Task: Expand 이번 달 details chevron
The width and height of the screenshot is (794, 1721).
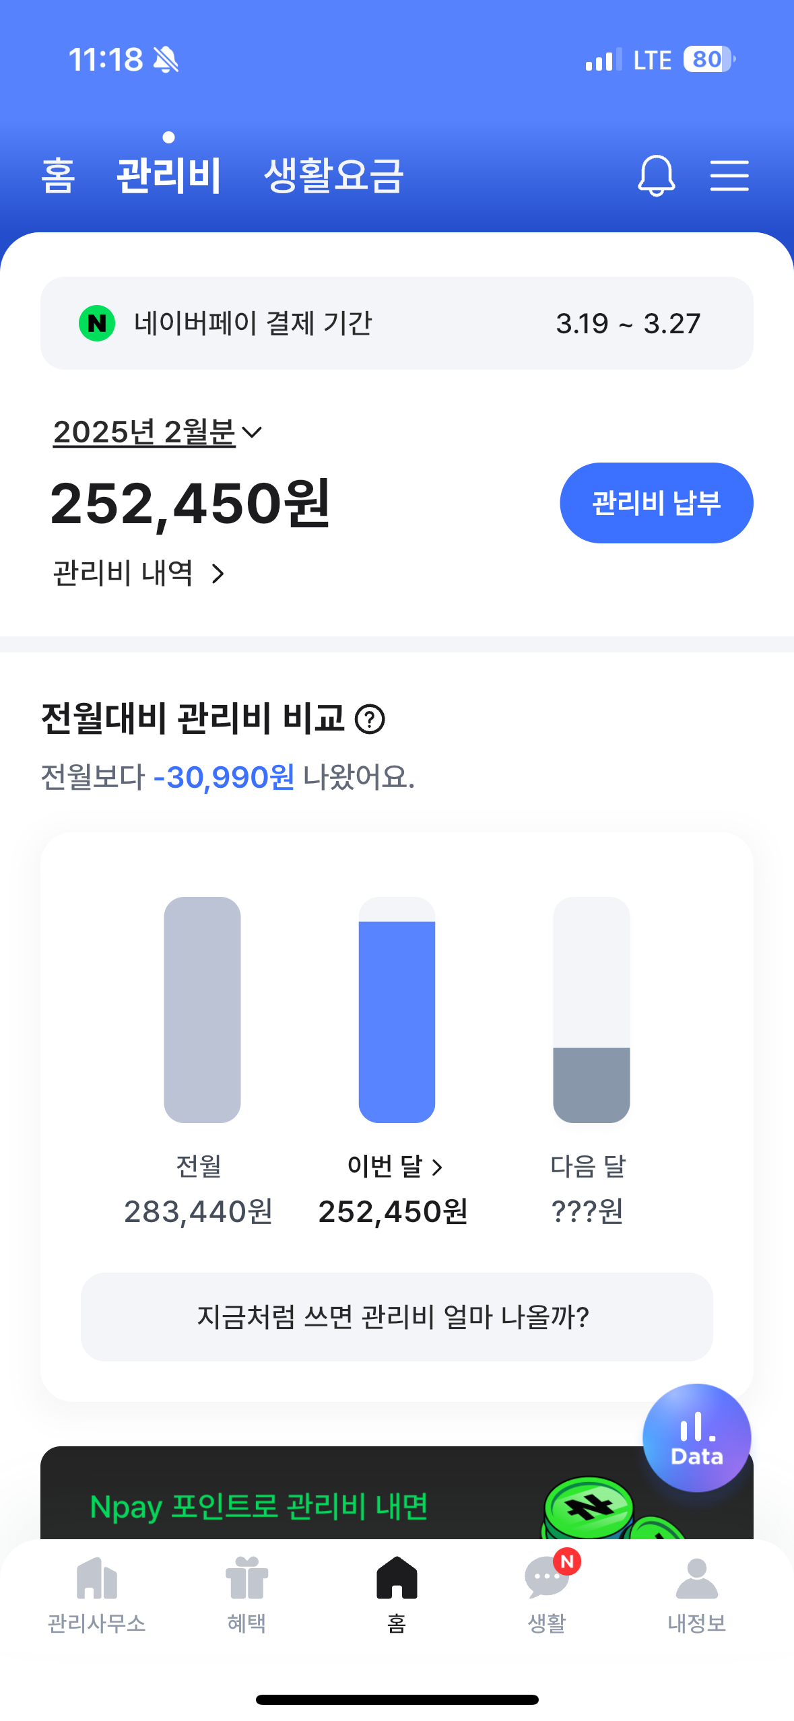Action: (x=437, y=1167)
